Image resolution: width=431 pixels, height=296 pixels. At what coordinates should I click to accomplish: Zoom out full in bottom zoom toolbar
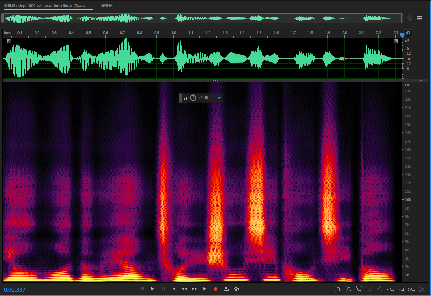point(380,289)
